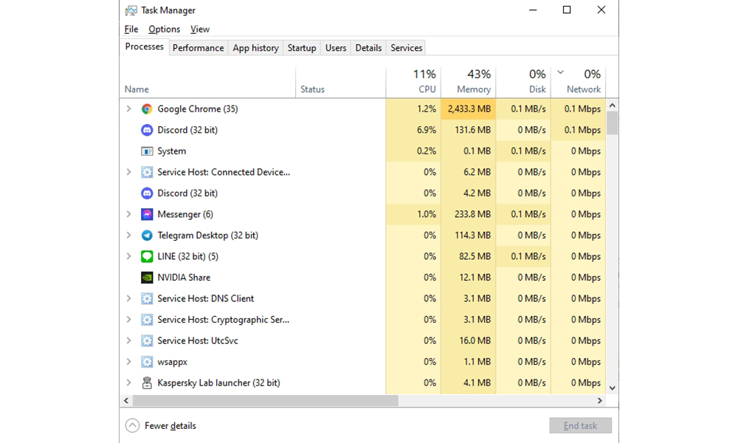Sort by the CPU column header

pos(413,83)
